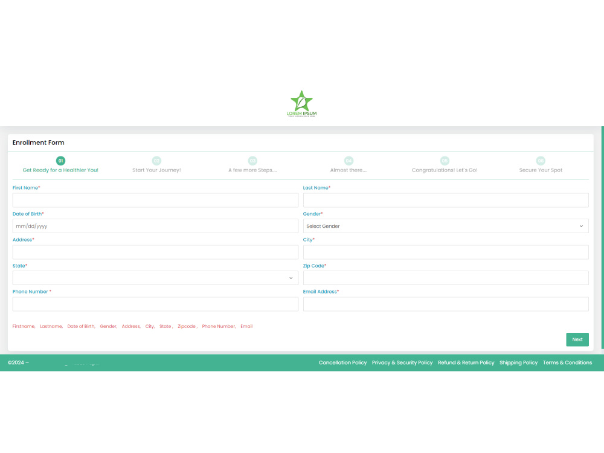Click the red 'Gender,' error text
This screenshot has width=604, height=453.
[x=108, y=326]
